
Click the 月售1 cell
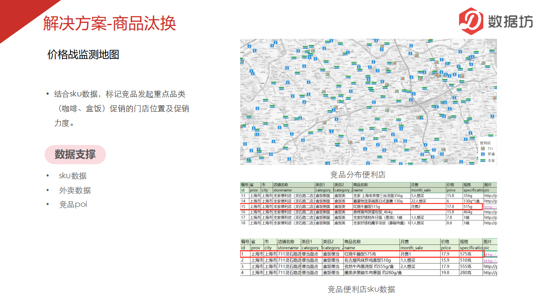click(420, 254)
